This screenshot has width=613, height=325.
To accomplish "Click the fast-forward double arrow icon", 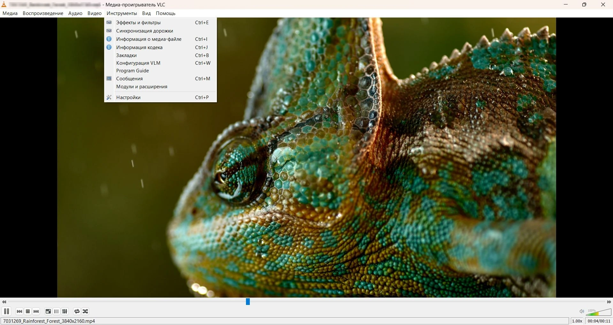I will [x=609, y=302].
